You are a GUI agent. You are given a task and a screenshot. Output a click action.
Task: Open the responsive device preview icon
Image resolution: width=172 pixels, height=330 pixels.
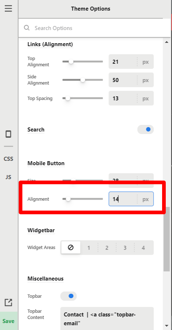[x=8, y=134]
